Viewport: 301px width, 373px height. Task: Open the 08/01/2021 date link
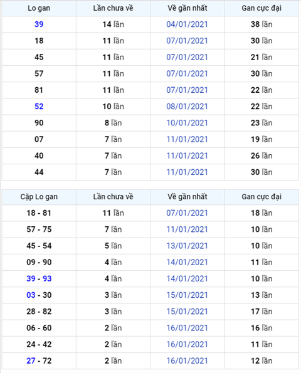click(x=187, y=107)
